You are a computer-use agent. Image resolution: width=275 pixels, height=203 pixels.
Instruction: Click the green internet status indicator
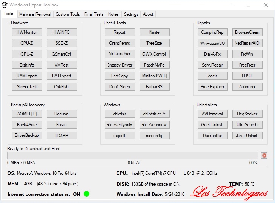(x=86, y=194)
